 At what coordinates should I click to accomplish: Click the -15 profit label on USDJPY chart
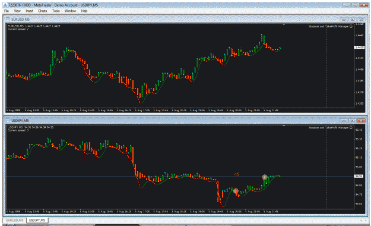(x=236, y=174)
